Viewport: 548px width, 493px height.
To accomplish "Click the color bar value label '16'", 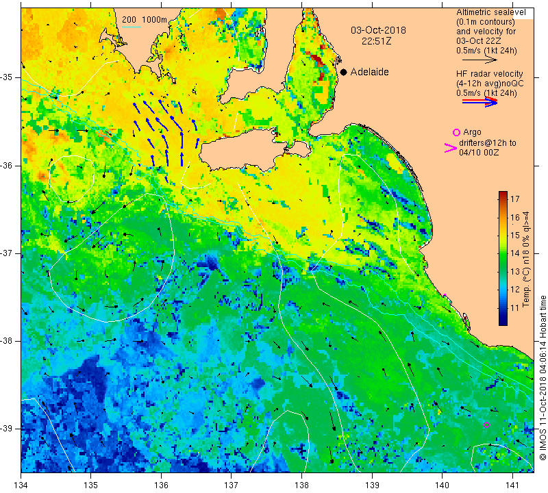I will click(515, 217).
